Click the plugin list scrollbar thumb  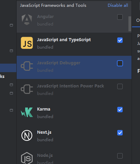pos(130,24)
